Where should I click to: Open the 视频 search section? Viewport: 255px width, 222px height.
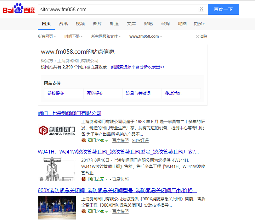[80, 24]
